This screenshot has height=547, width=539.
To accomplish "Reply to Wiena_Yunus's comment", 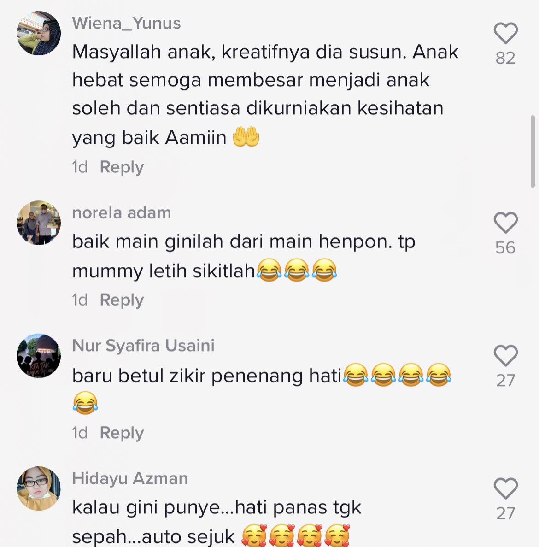I will click(x=122, y=167).
